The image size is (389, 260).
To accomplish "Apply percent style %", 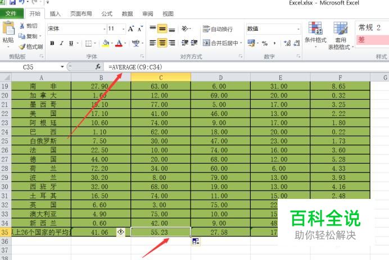I will [x=265, y=44].
